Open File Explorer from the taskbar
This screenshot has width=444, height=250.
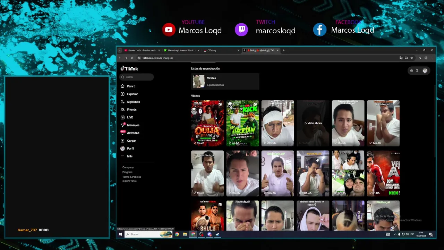185,234
